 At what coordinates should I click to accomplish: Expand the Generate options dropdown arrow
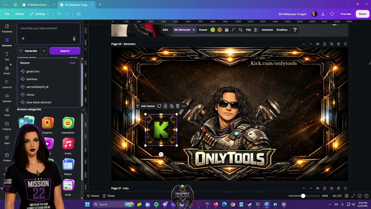point(44,51)
